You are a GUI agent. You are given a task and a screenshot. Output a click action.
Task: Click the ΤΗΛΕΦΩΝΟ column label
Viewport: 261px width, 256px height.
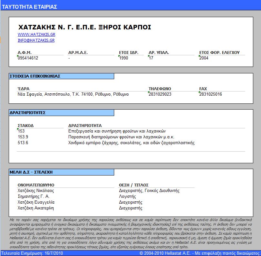(x=160, y=89)
